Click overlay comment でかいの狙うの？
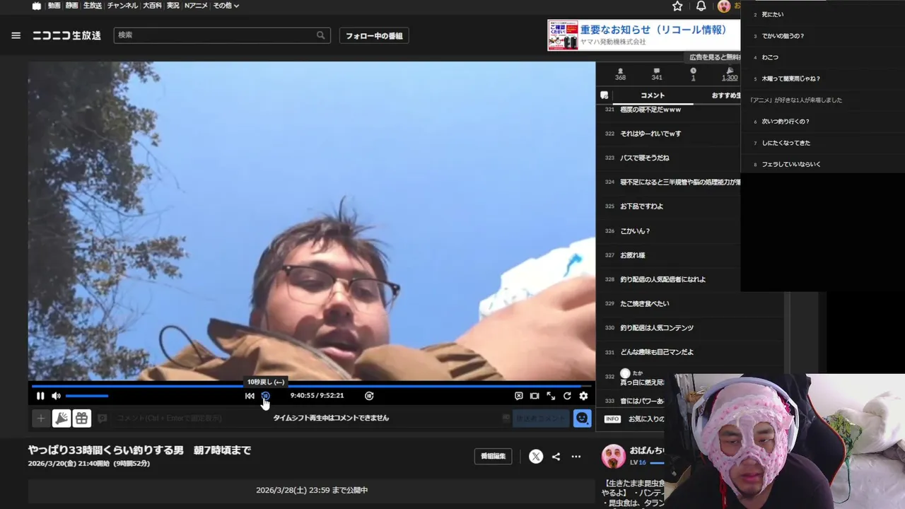The width and height of the screenshot is (905, 509). pyautogui.click(x=783, y=36)
